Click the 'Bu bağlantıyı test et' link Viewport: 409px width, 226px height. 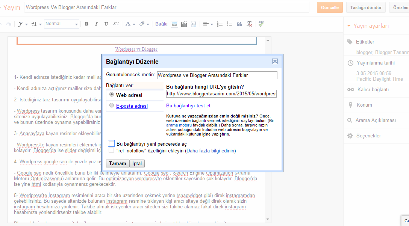188,106
